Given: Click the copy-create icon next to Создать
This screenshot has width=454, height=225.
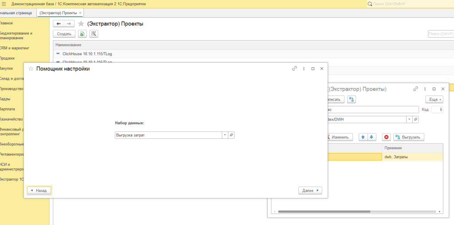Looking at the screenshot, I should point(82,34).
